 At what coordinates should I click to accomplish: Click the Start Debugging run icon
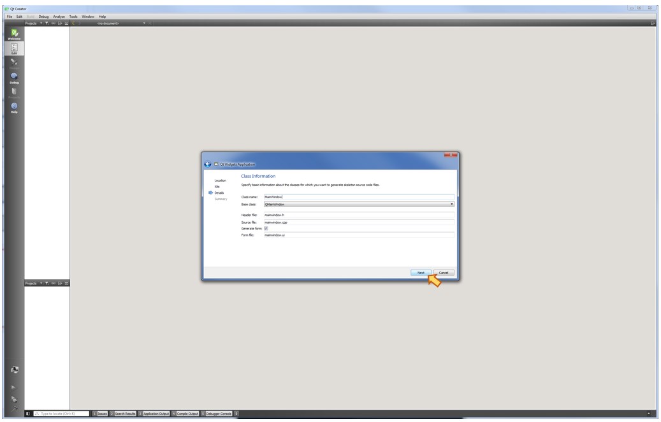click(14, 399)
